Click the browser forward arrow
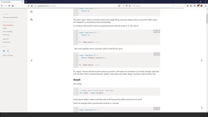 pyautogui.click(x=6, y=6)
